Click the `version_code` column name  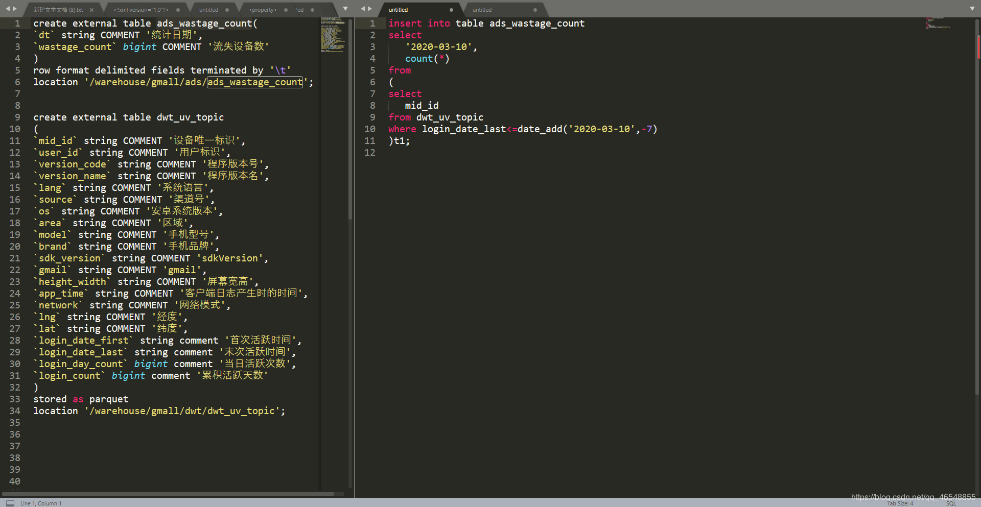(x=73, y=164)
